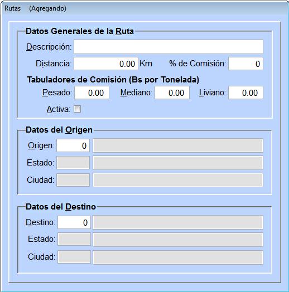This screenshot has width=289, height=292.
Task: Focus the Pesado commission field
Action: 91,93
